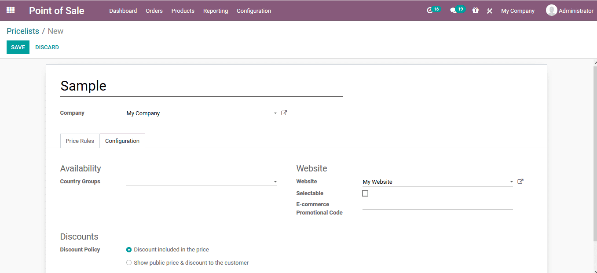Open activities via the clock icon

click(x=432, y=9)
